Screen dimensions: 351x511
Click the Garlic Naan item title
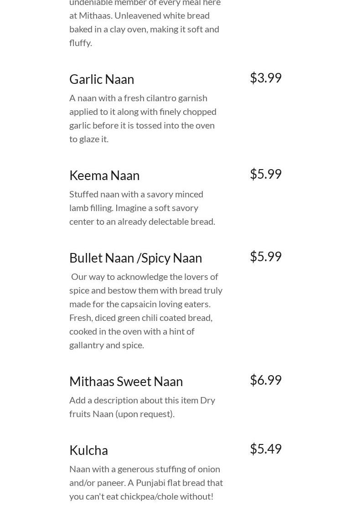point(102,79)
